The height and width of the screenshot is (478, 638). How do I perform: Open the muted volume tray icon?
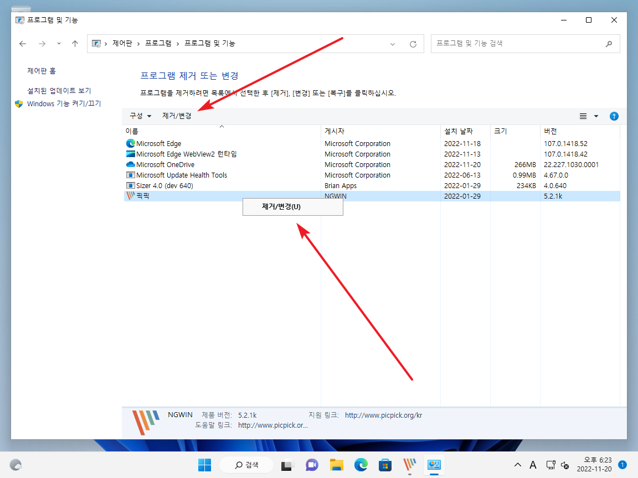click(565, 465)
